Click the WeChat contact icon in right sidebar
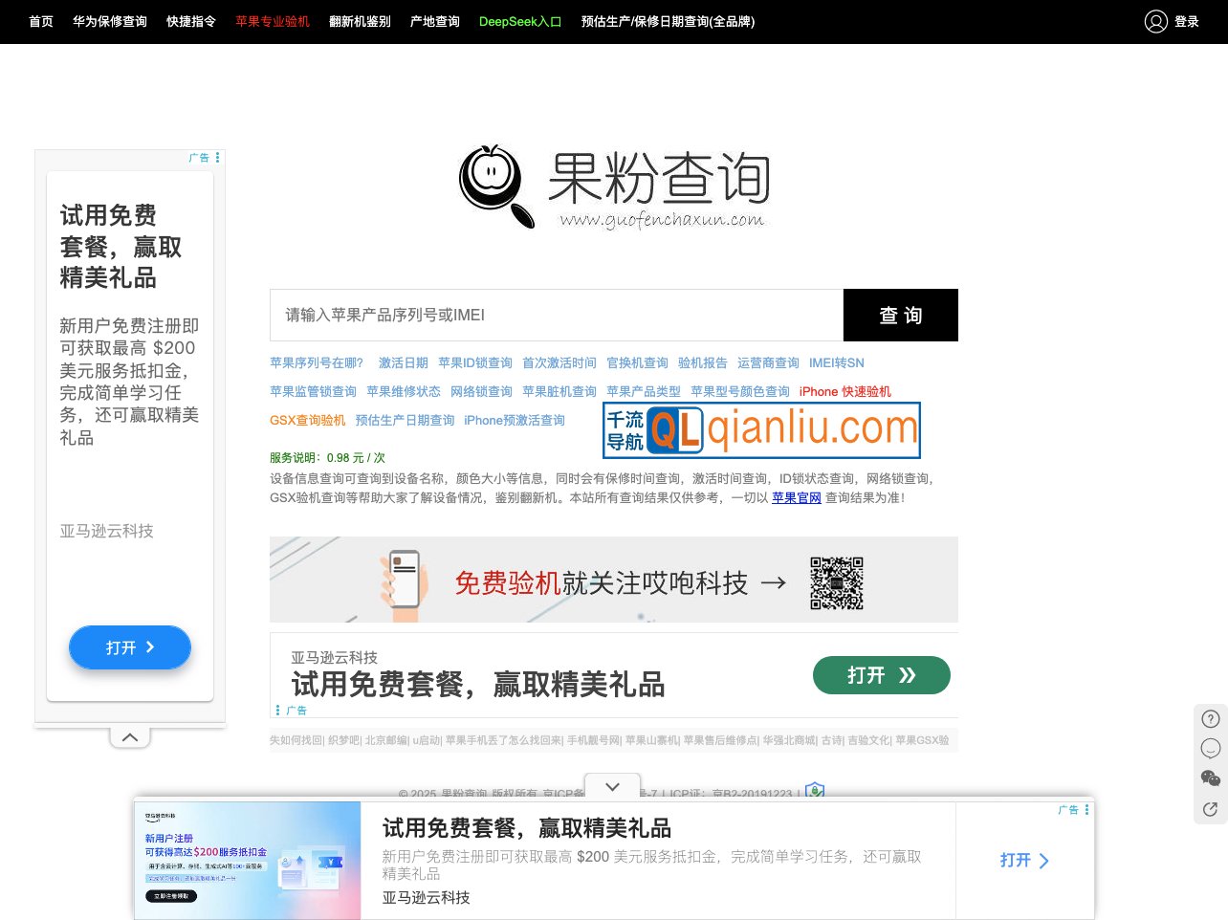 (x=1209, y=778)
